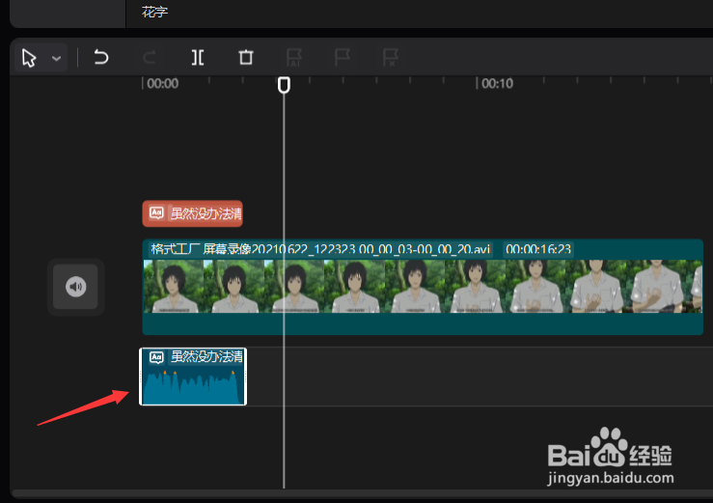Screen dimensions: 713x503
Task: Remove the marker with the flag-x icon
Action: [x=391, y=58]
